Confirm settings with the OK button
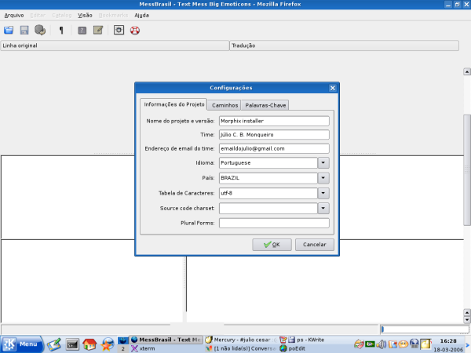 [x=272, y=245]
